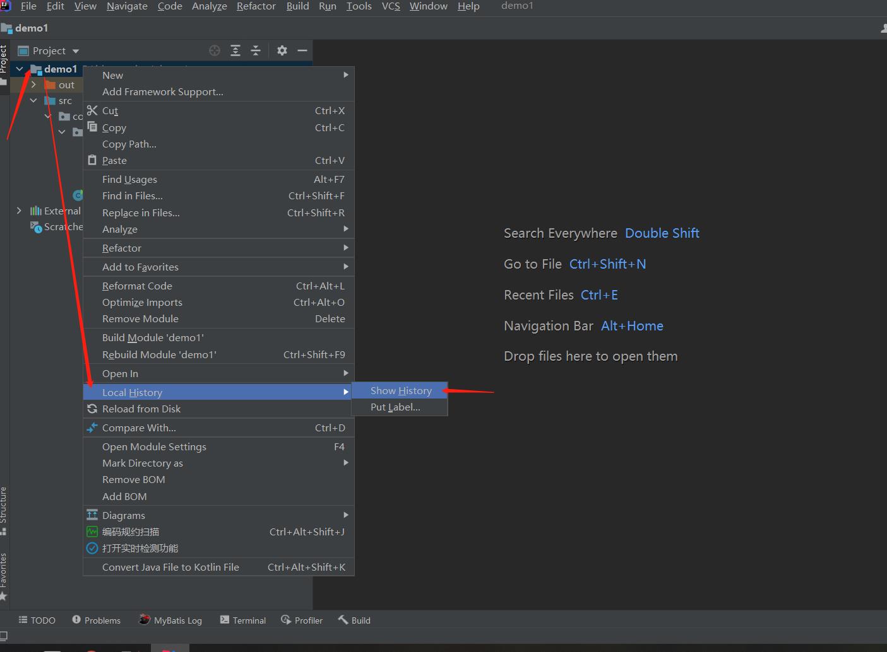Click Collapse All icon in Project panel
The height and width of the screenshot is (652, 887).
click(x=256, y=50)
